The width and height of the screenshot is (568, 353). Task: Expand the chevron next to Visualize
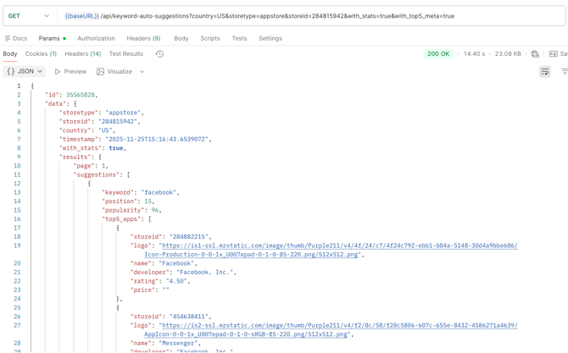pyautogui.click(x=142, y=72)
